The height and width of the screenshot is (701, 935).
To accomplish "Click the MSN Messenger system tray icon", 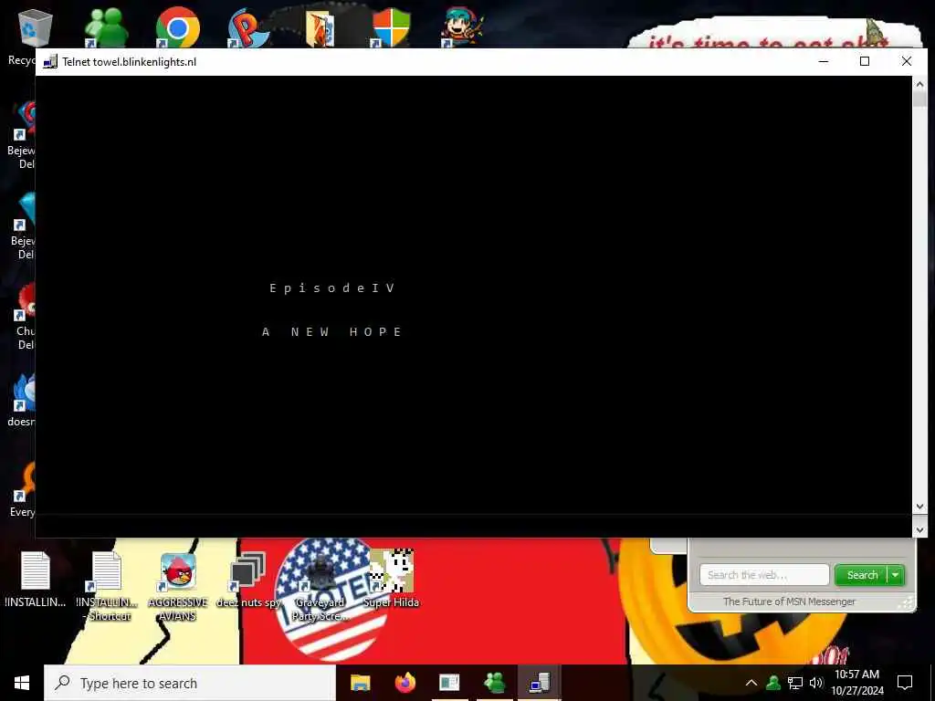I will click(773, 683).
